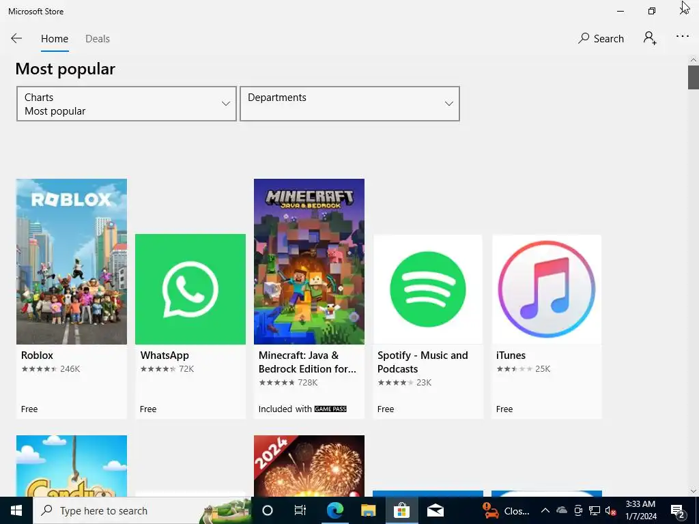Image resolution: width=699 pixels, height=524 pixels.
Task: Click the Free price under WhatsApp
Action: pos(148,409)
